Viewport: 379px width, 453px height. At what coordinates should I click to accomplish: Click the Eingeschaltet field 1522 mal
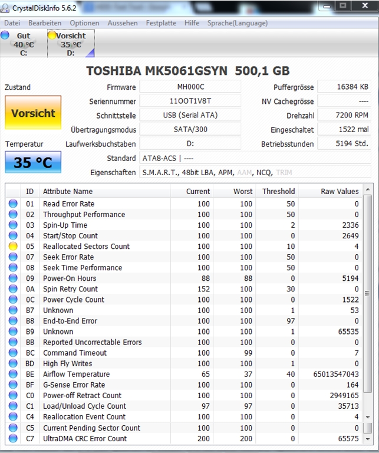pos(344,129)
